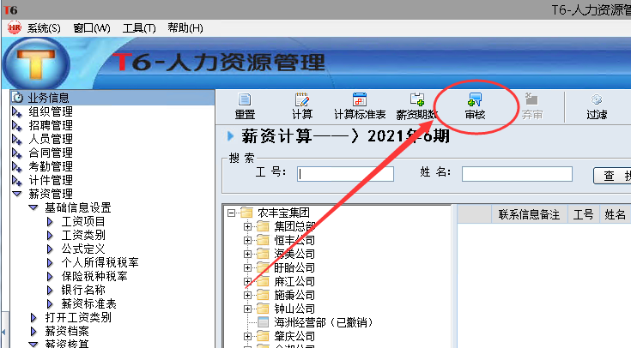Click the 重置 (reset) toolbar icon
This screenshot has height=348, width=631.
coord(245,99)
